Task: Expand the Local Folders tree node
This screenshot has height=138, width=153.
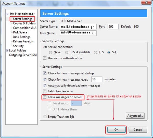Action: pos(7,51)
